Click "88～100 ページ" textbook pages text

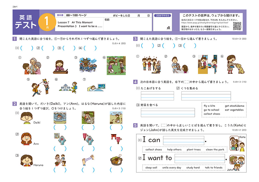coord(76,15)
